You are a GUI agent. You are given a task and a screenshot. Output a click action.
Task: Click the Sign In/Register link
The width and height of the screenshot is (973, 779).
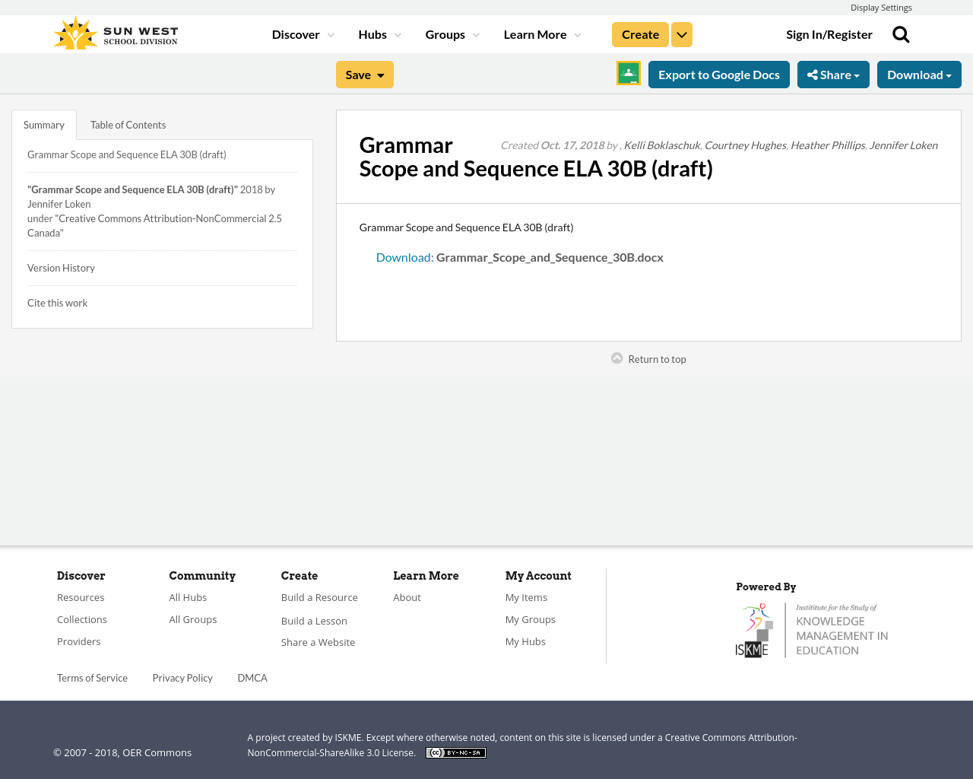829,33
